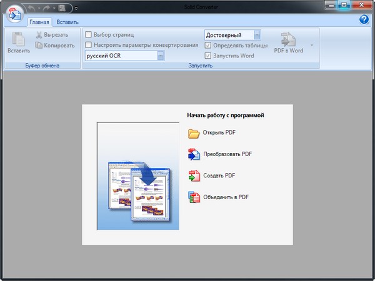Toggle Настроить параметры конвертирования checkbox
Screen dimensions: 375x281
click(x=89, y=45)
